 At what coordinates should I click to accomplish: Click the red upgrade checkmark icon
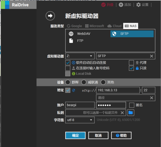[103, 5]
